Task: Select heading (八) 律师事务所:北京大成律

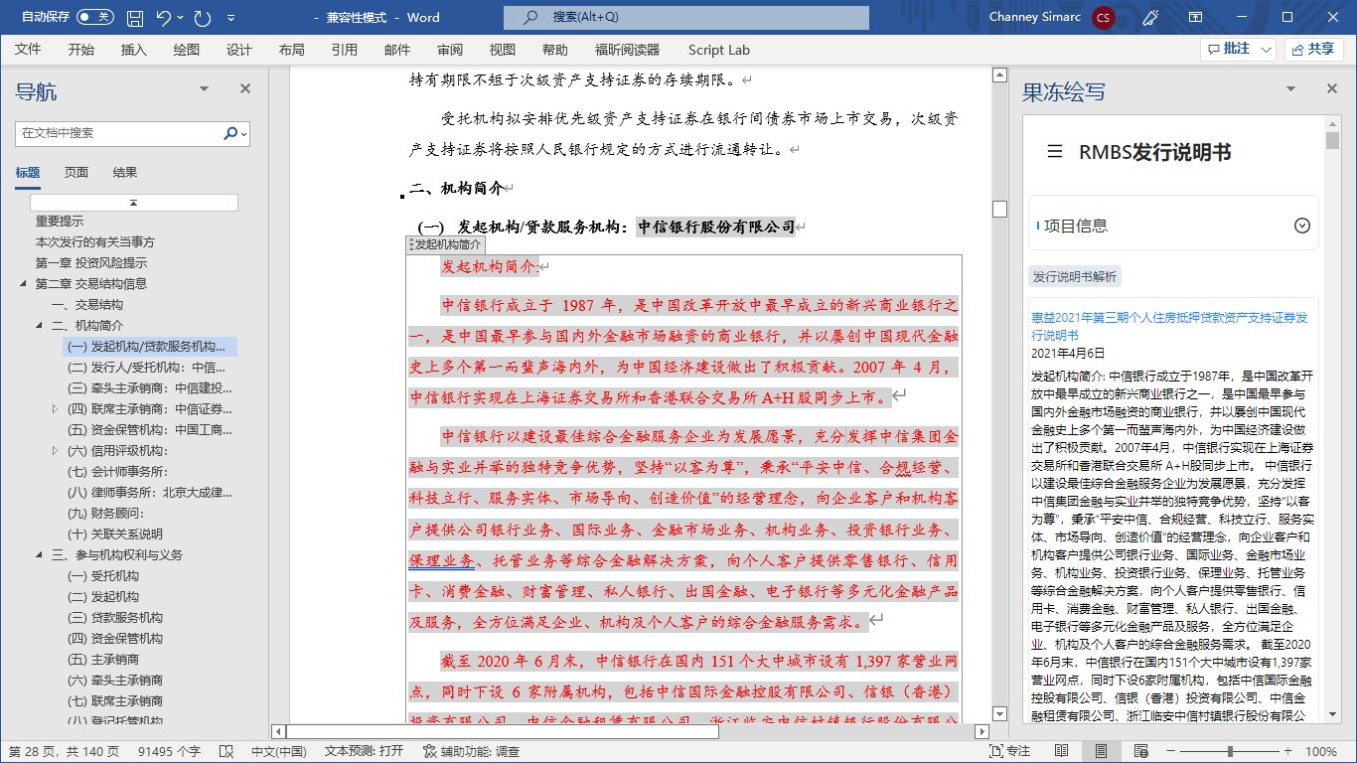Action: tap(149, 493)
